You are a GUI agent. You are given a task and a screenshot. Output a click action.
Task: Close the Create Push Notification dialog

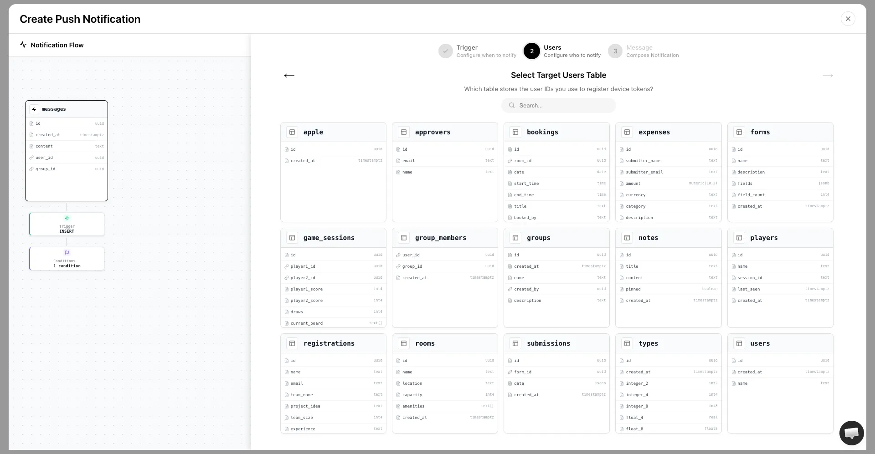point(848,19)
